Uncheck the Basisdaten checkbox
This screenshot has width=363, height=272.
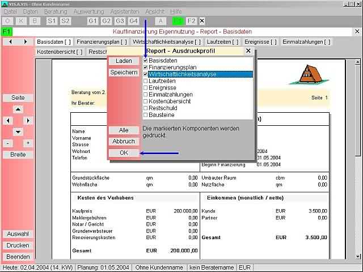point(145,61)
